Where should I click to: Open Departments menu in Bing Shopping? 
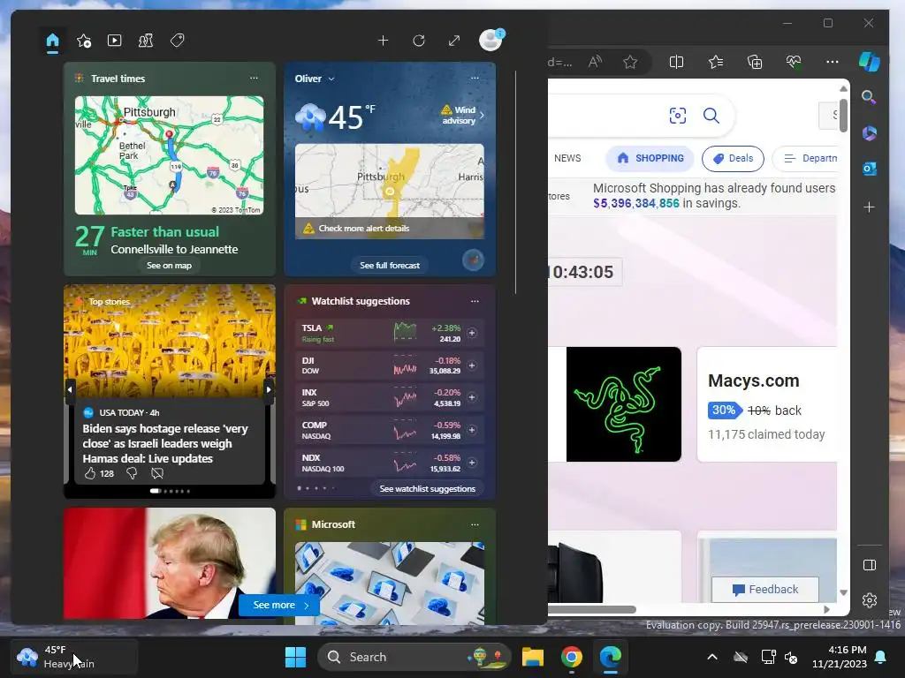click(x=807, y=159)
